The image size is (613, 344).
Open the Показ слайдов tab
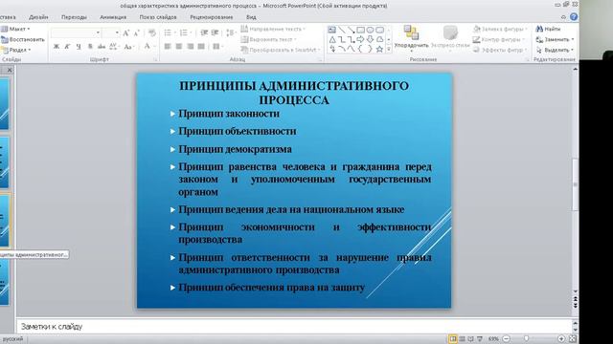pos(158,17)
